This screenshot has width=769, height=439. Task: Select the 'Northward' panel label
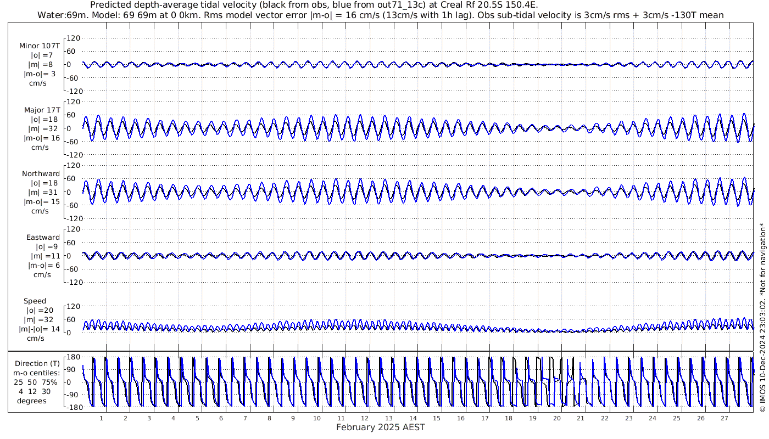point(41,173)
